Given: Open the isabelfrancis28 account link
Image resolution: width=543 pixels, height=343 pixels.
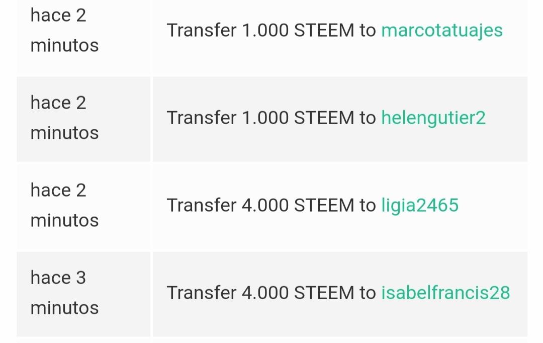Looking at the screenshot, I should click(445, 293).
